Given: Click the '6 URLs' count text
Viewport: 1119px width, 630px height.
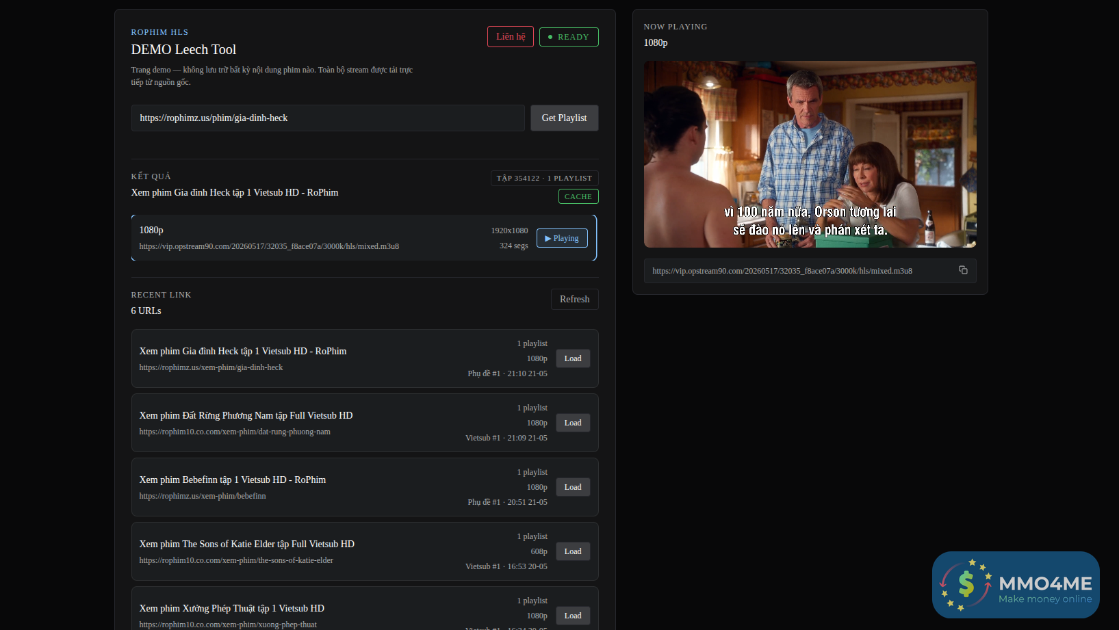Looking at the screenshot, I should point(146,311).
